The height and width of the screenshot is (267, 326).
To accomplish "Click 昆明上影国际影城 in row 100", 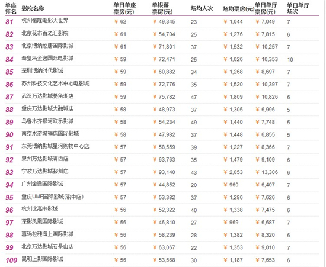I will [x=42, y=259].
